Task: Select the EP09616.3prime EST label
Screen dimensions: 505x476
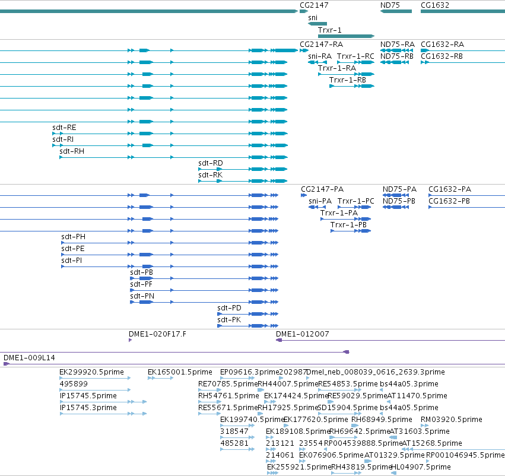Action: click(x=250, y=372)
